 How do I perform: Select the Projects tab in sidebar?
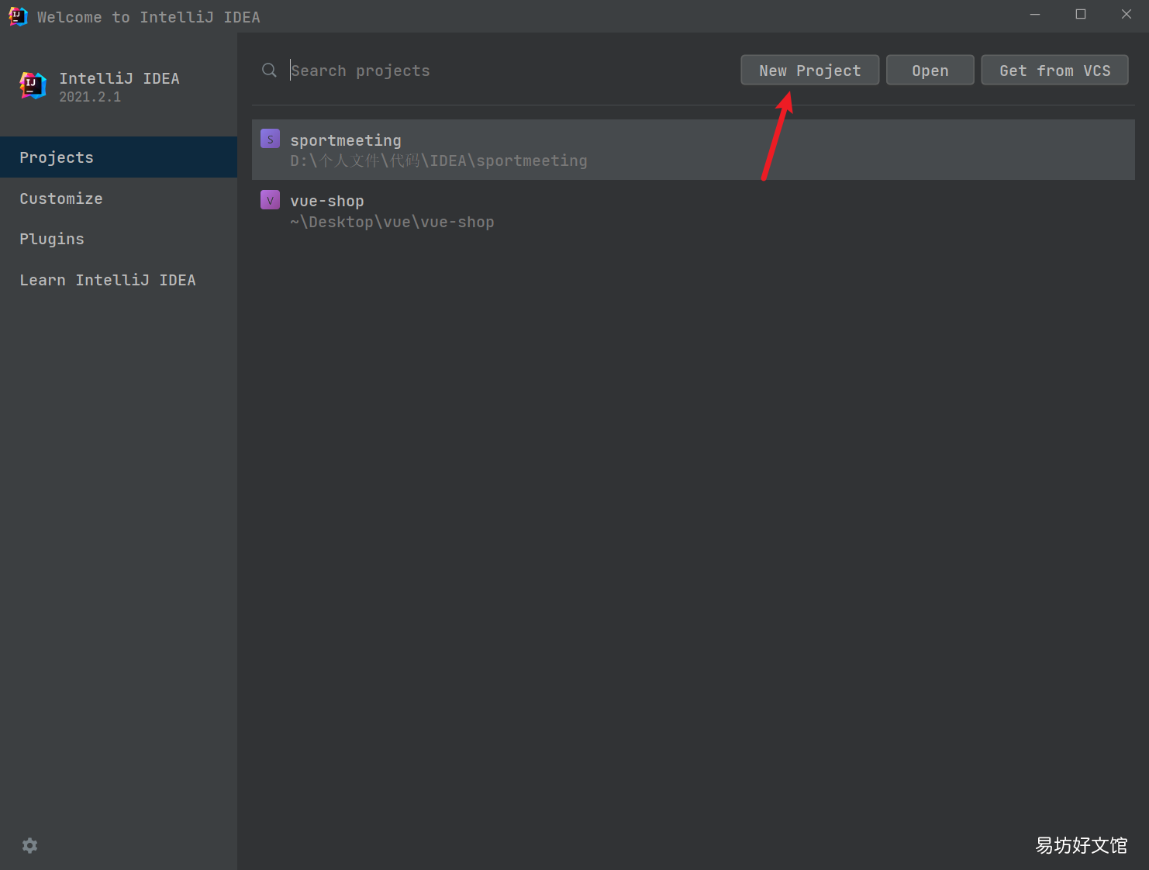(119, 157)
